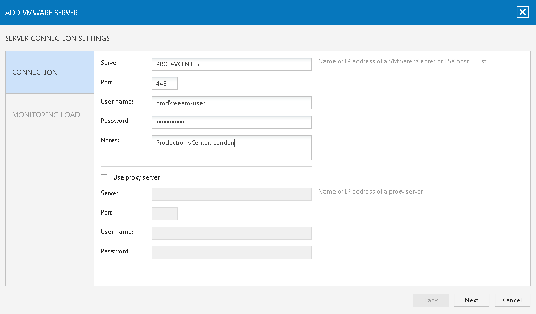Click the 'Use proxy server' label text
The height and width of the screenshot is (314, 536).
click(x=136, y=177)
